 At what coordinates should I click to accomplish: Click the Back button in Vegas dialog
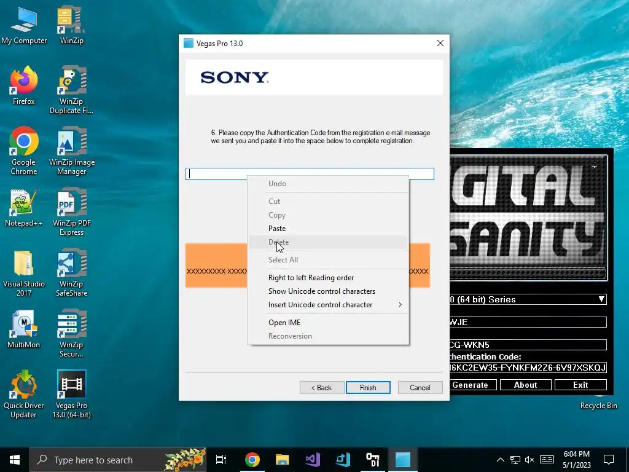(322, 388)
